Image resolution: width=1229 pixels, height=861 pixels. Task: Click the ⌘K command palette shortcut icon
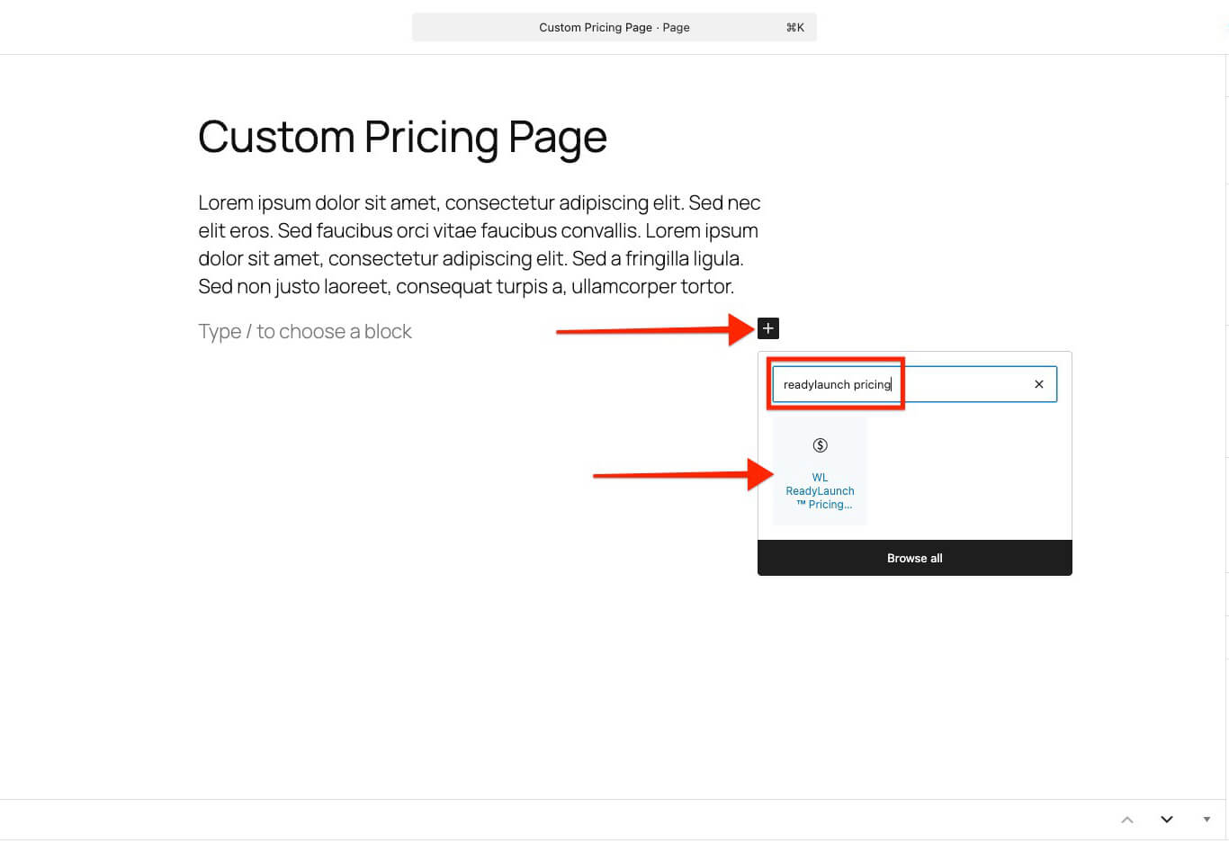pyautogui.click(x=794, y=27)
